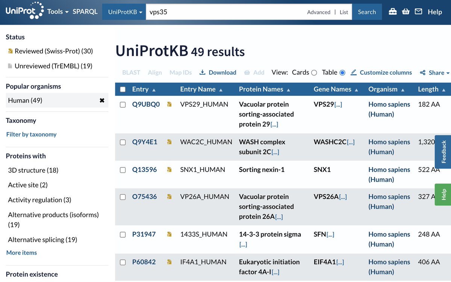The height and width of the screenshot is (282, 451).
Task: Click the mail contact icon
Action: [418, 12]
